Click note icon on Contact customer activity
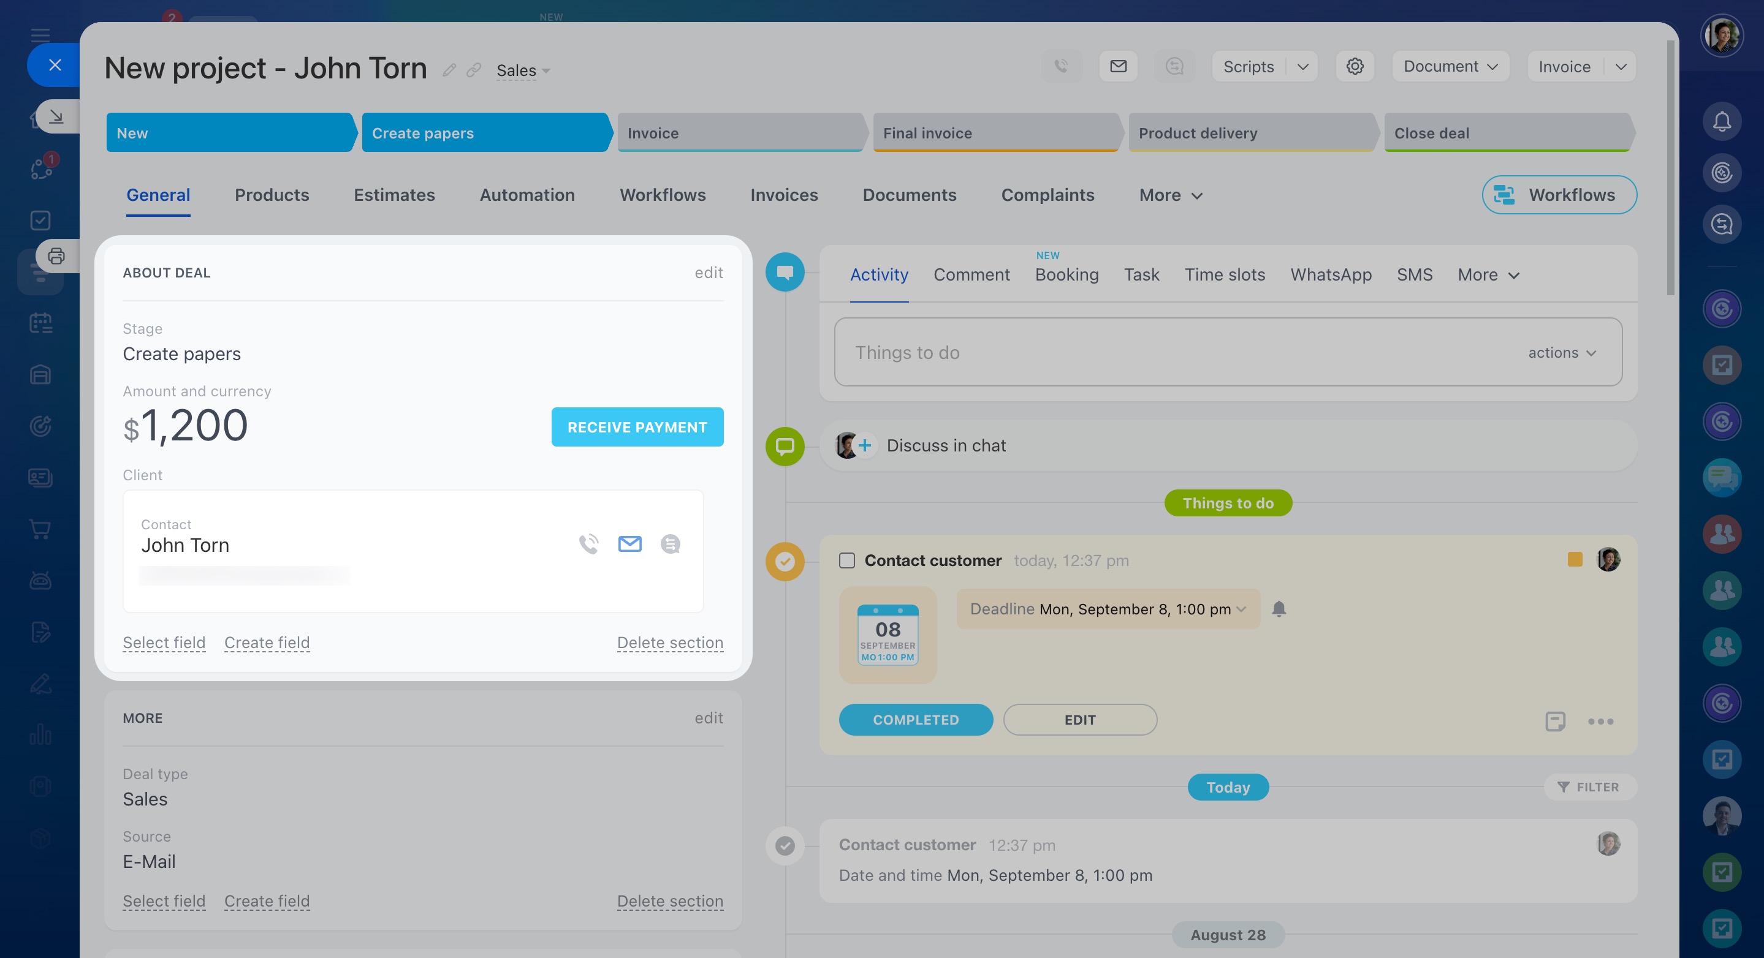 pos(1555,721)
